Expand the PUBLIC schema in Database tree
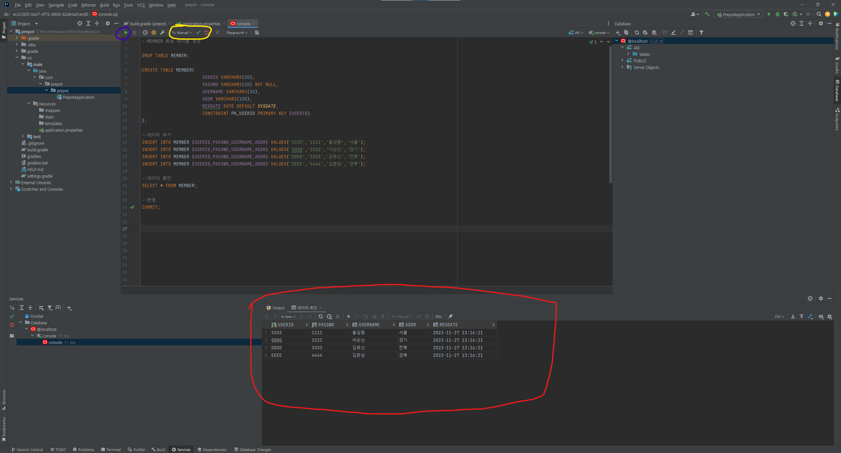Viewport: 841px width, 453px height. 622,61
